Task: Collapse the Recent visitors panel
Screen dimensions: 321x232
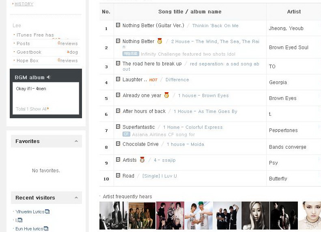Action: coord(76,197)
